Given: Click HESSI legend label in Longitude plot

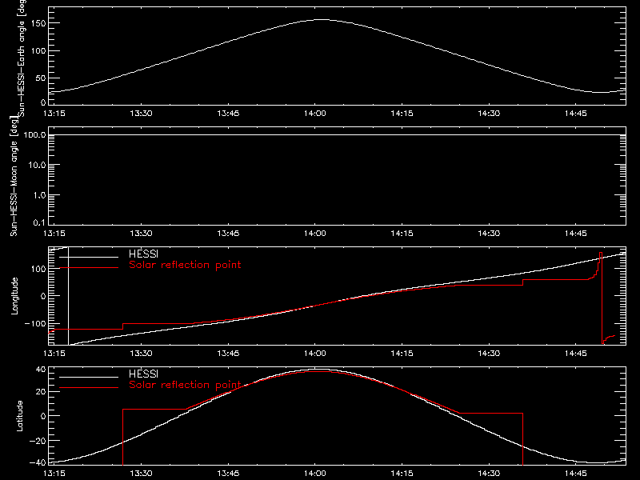Looking at the screenshot, I should click(x=143, y=254).
